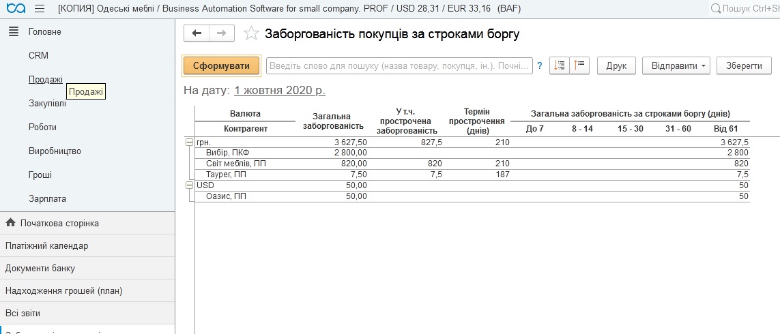Click the Друк button
Viewport: 780px width, 334px height.
point(616,65)
